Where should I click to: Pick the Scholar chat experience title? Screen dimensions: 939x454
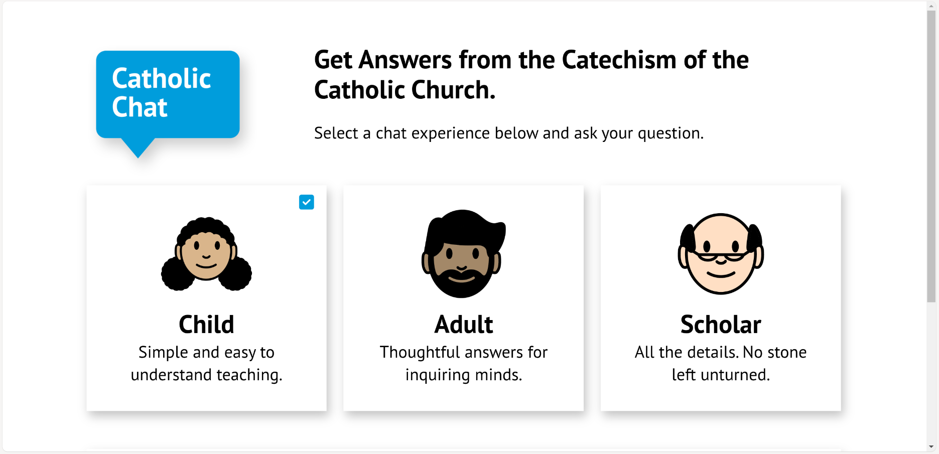coord(721,325)
